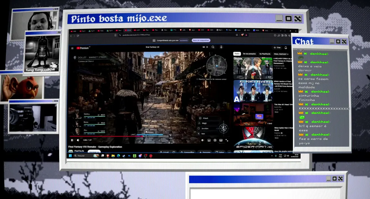Click the Compartilhar share button
The height and width of the screenshot is (199, 370).
point(188,152)
